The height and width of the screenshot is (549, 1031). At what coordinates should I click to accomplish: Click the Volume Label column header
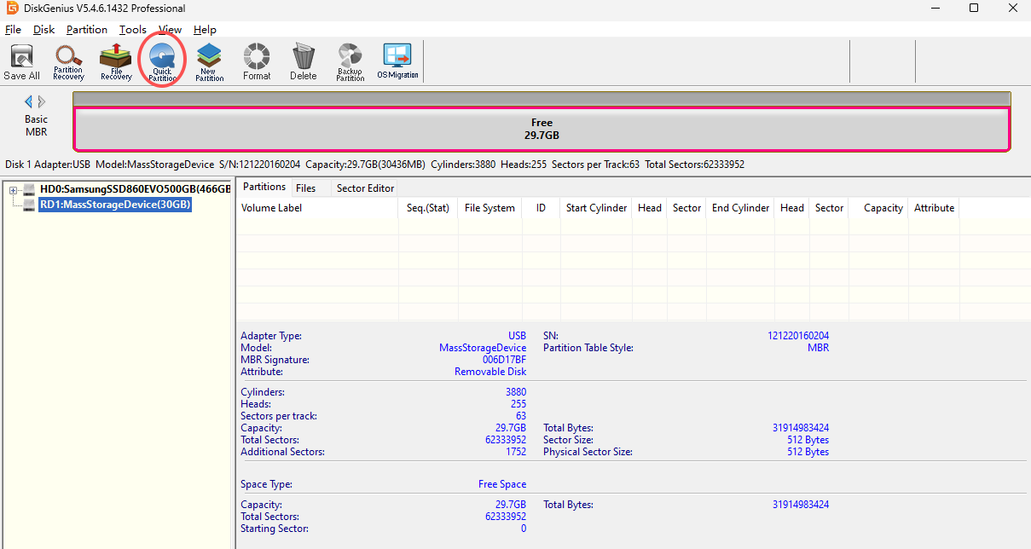point(271,208)
